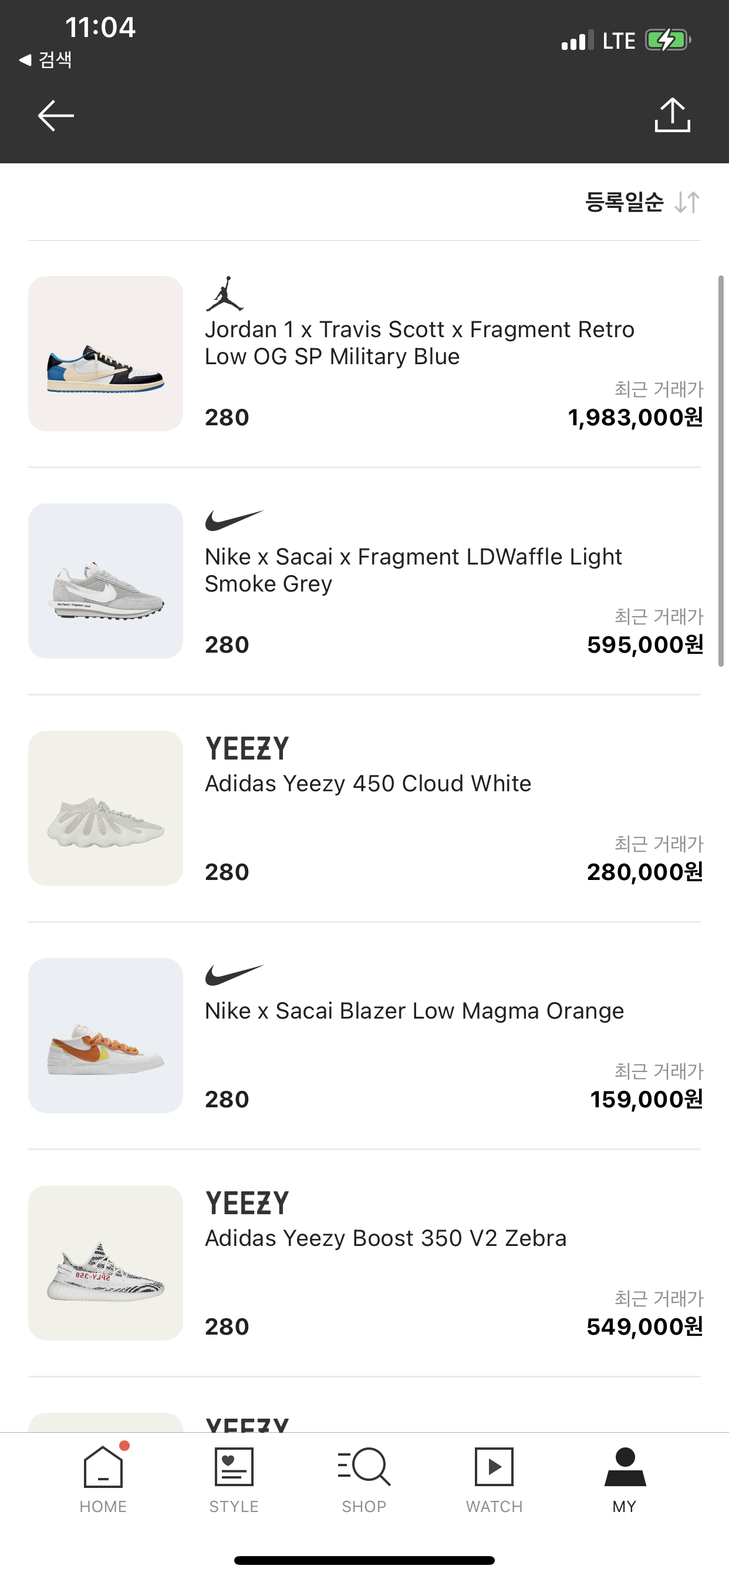This screenshot has width=729, height=1579.
Task: Open Jordan 1 Travis Scott Fragment listing
Action: coord(419,342)
